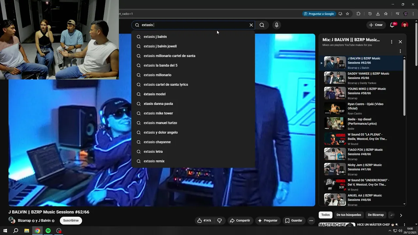418x235 pixels.
Task: Dislike the video with the thumbs-down button
Action: pos(219,221)
